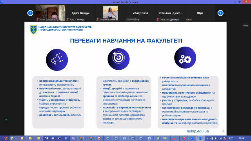Open the Visual Studio taskbar icon
The image size is (251, 141).
pos(46,138)
